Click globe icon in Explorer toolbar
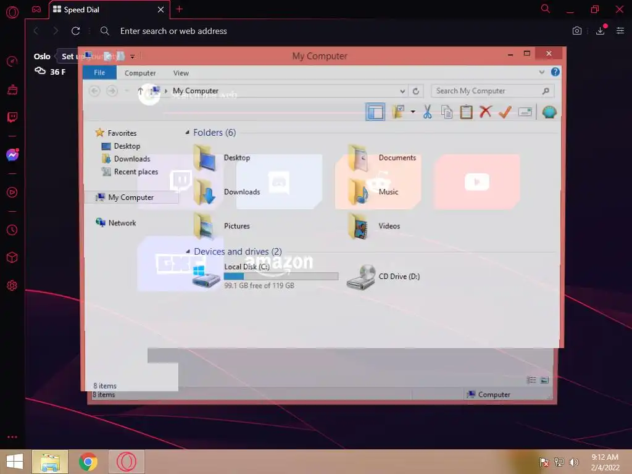 tap(549, 112)
